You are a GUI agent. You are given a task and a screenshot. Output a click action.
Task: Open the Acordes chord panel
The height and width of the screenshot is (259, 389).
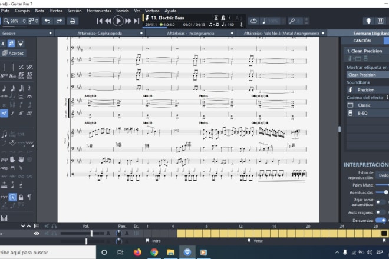pos(13,53)
